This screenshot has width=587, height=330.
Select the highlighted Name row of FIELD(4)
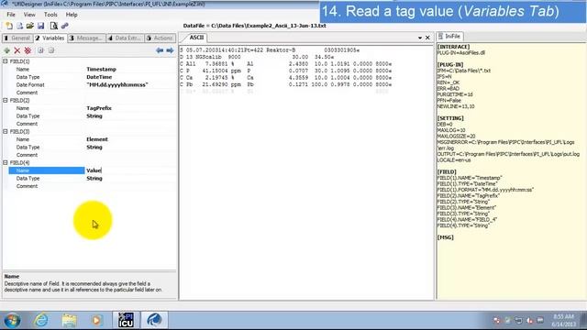pos(47,170)
